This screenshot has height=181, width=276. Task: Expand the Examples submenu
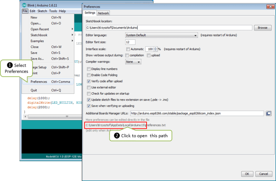[48, 41]
